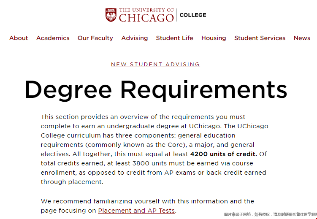Click the word 'Degree' in the heading

(68, 89)
